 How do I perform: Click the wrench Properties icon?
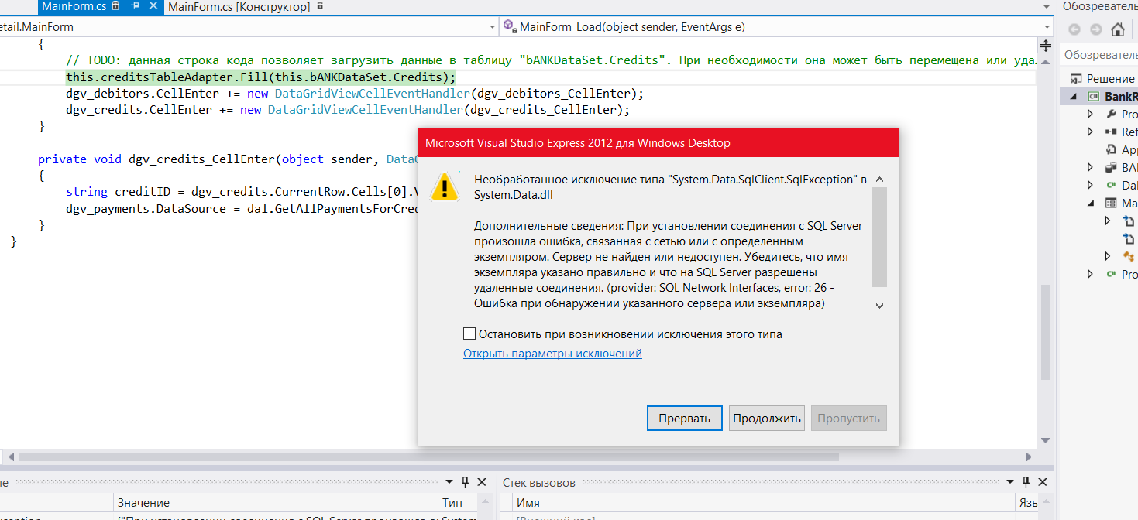tap(1111, 115)
